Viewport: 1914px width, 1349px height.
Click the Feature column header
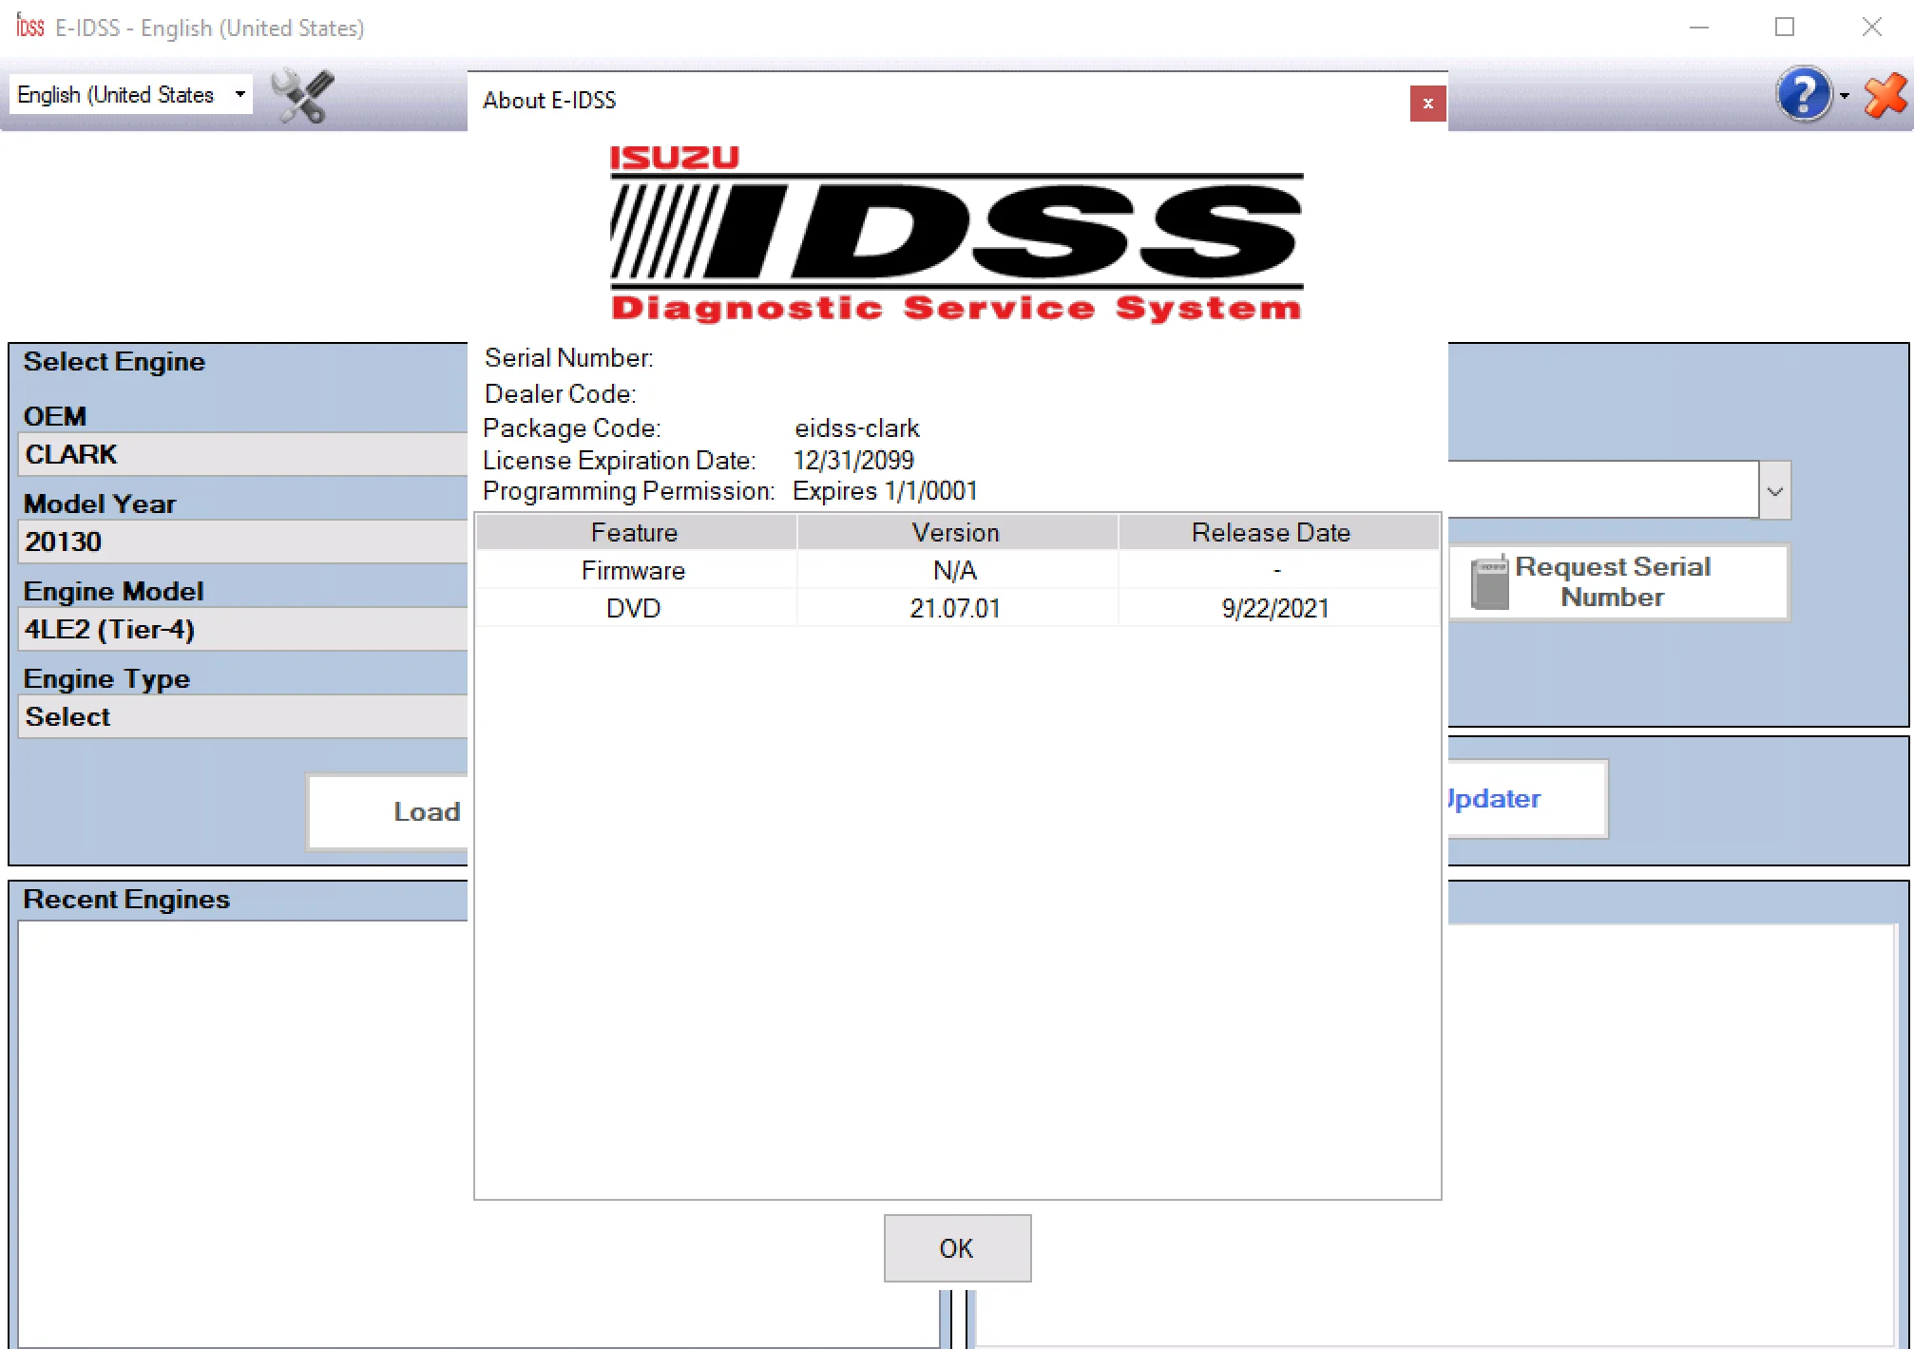[635, 532]
